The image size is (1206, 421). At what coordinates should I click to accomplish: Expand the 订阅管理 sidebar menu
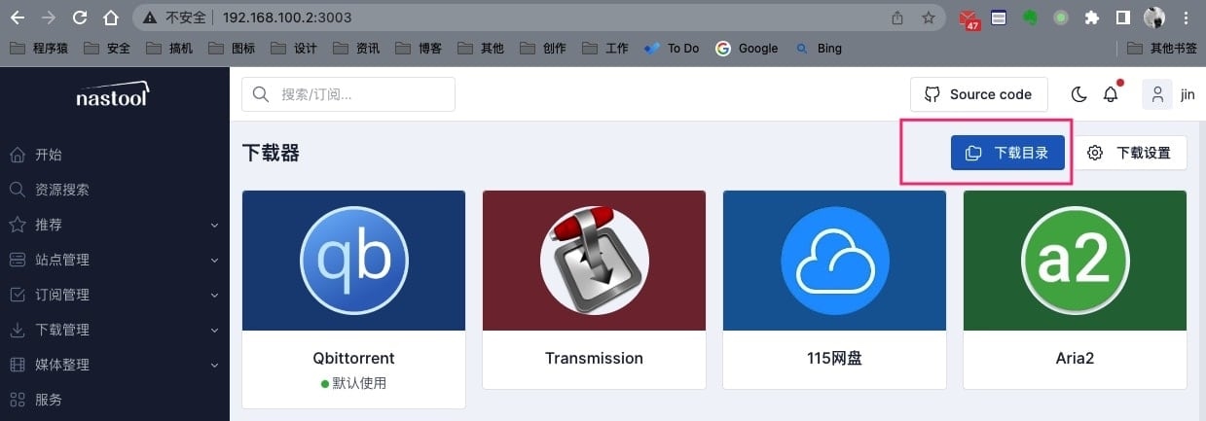pyautogui.click(x=115, y=295)
